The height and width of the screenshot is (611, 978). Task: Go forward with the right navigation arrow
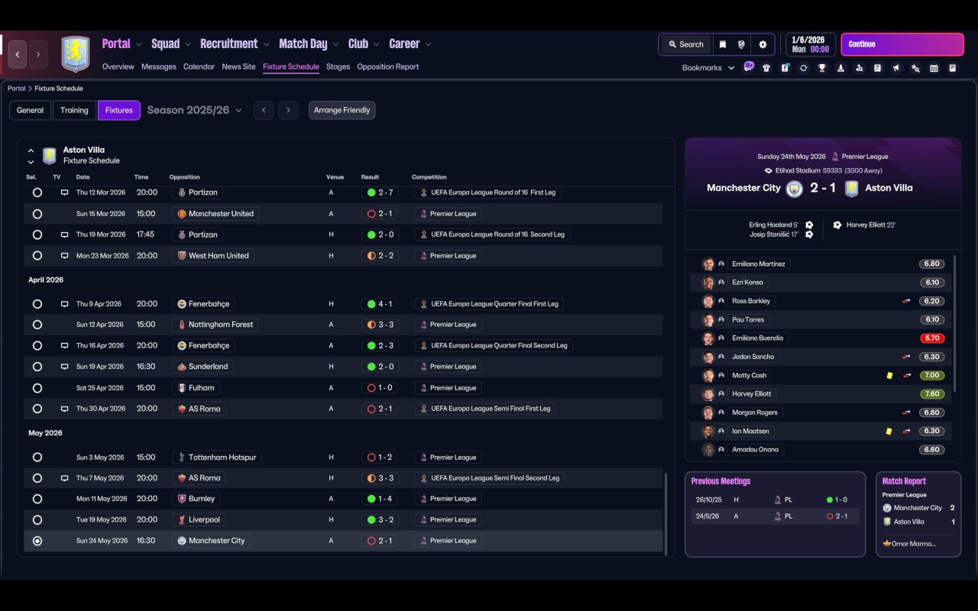(x=38, y=54)
